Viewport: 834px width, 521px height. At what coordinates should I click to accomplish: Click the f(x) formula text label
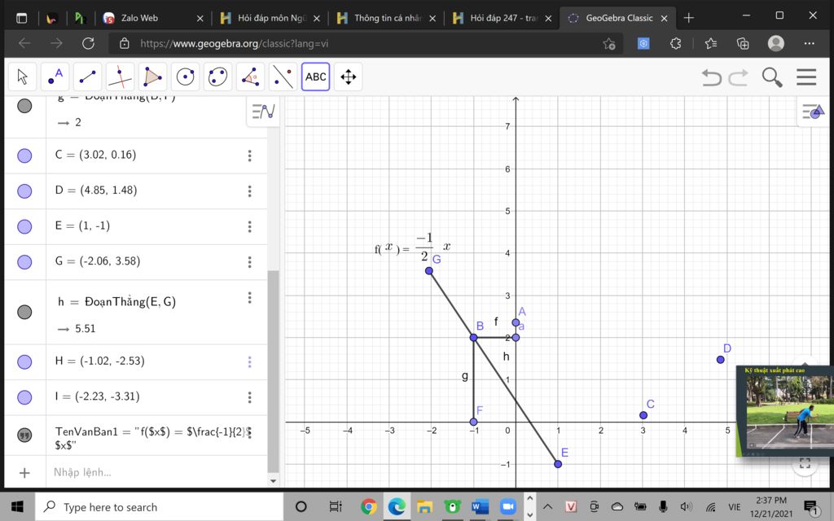click(x=413, y=247)
